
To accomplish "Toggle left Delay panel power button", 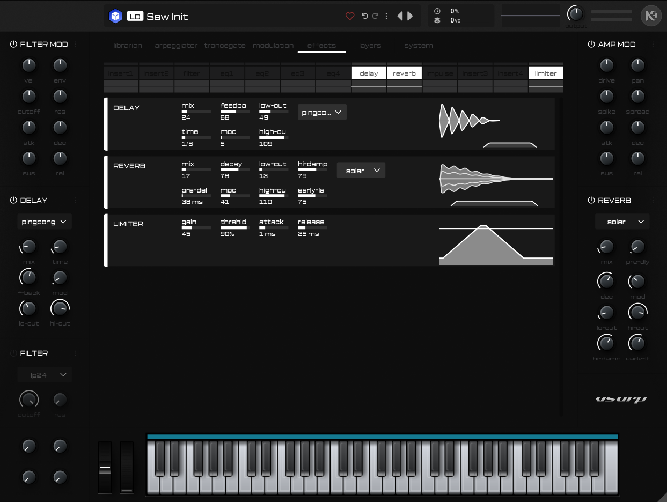I will [x=13, y=200].
